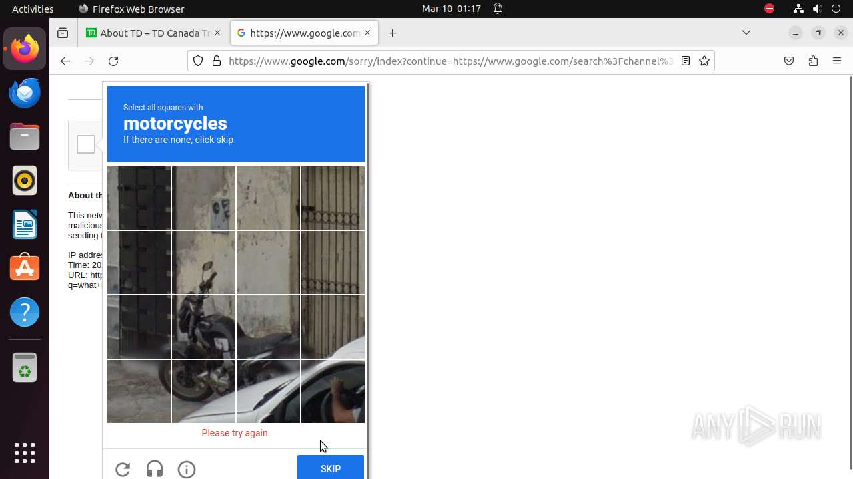Go back to previous page
The width and height of the screenshot is (853, 479).
[x=65, y=61]
